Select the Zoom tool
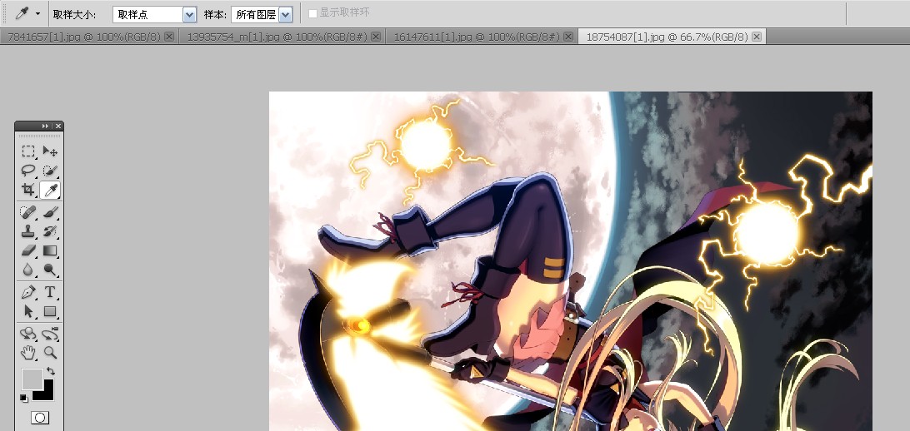The width and height of the screenshot is (910, 431). [50, 352]
